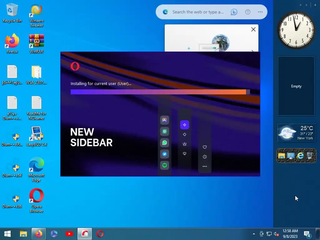320x240 pixels.
Task: Click the Opera logo in installer window
Action: click(75, 66)
